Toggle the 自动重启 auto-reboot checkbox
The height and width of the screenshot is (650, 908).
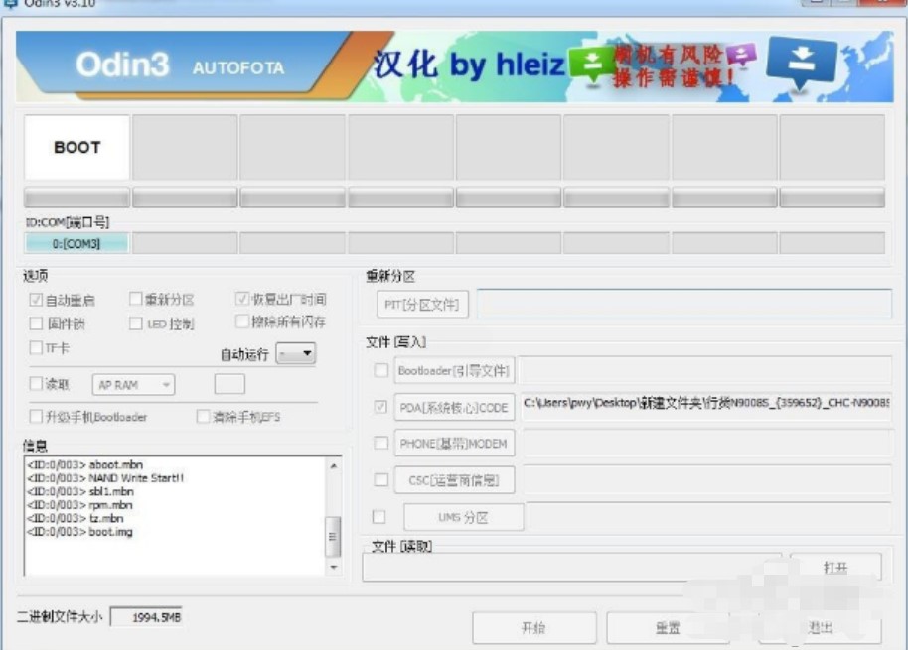[36, 300]
